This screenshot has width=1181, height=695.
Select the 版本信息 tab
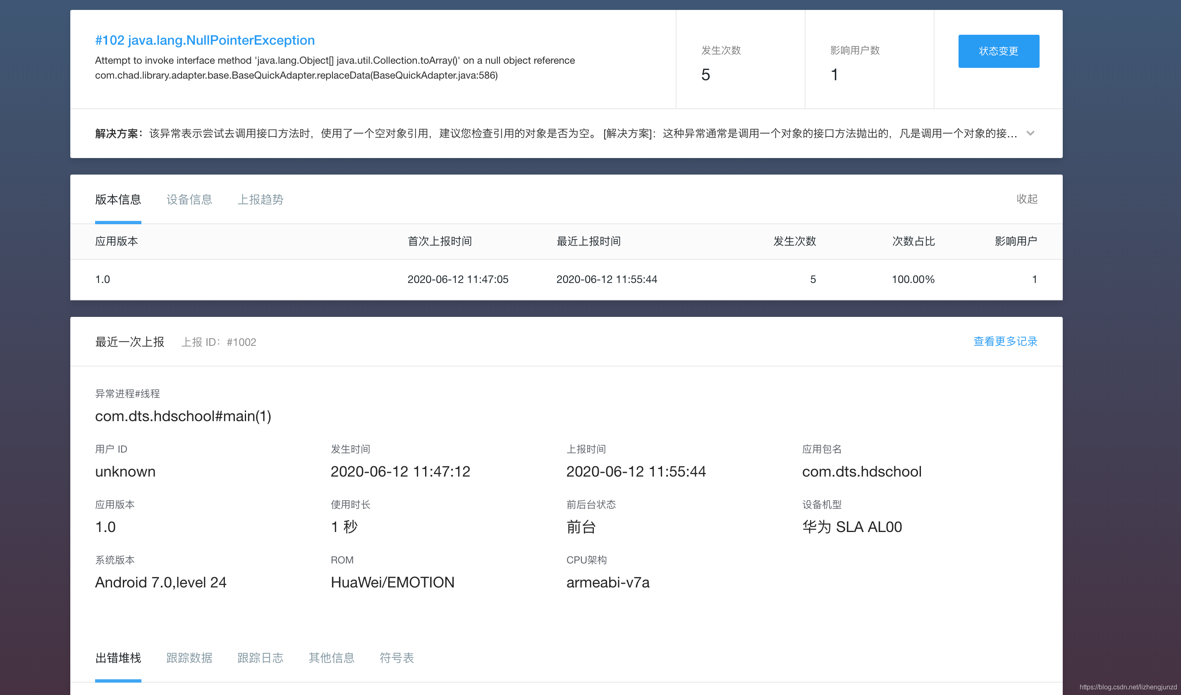(x=117, y=199)
